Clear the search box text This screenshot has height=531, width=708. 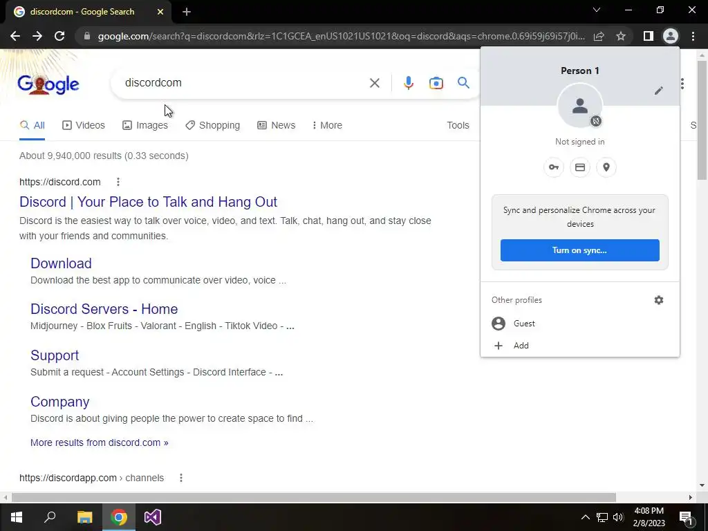click(374, 83)
